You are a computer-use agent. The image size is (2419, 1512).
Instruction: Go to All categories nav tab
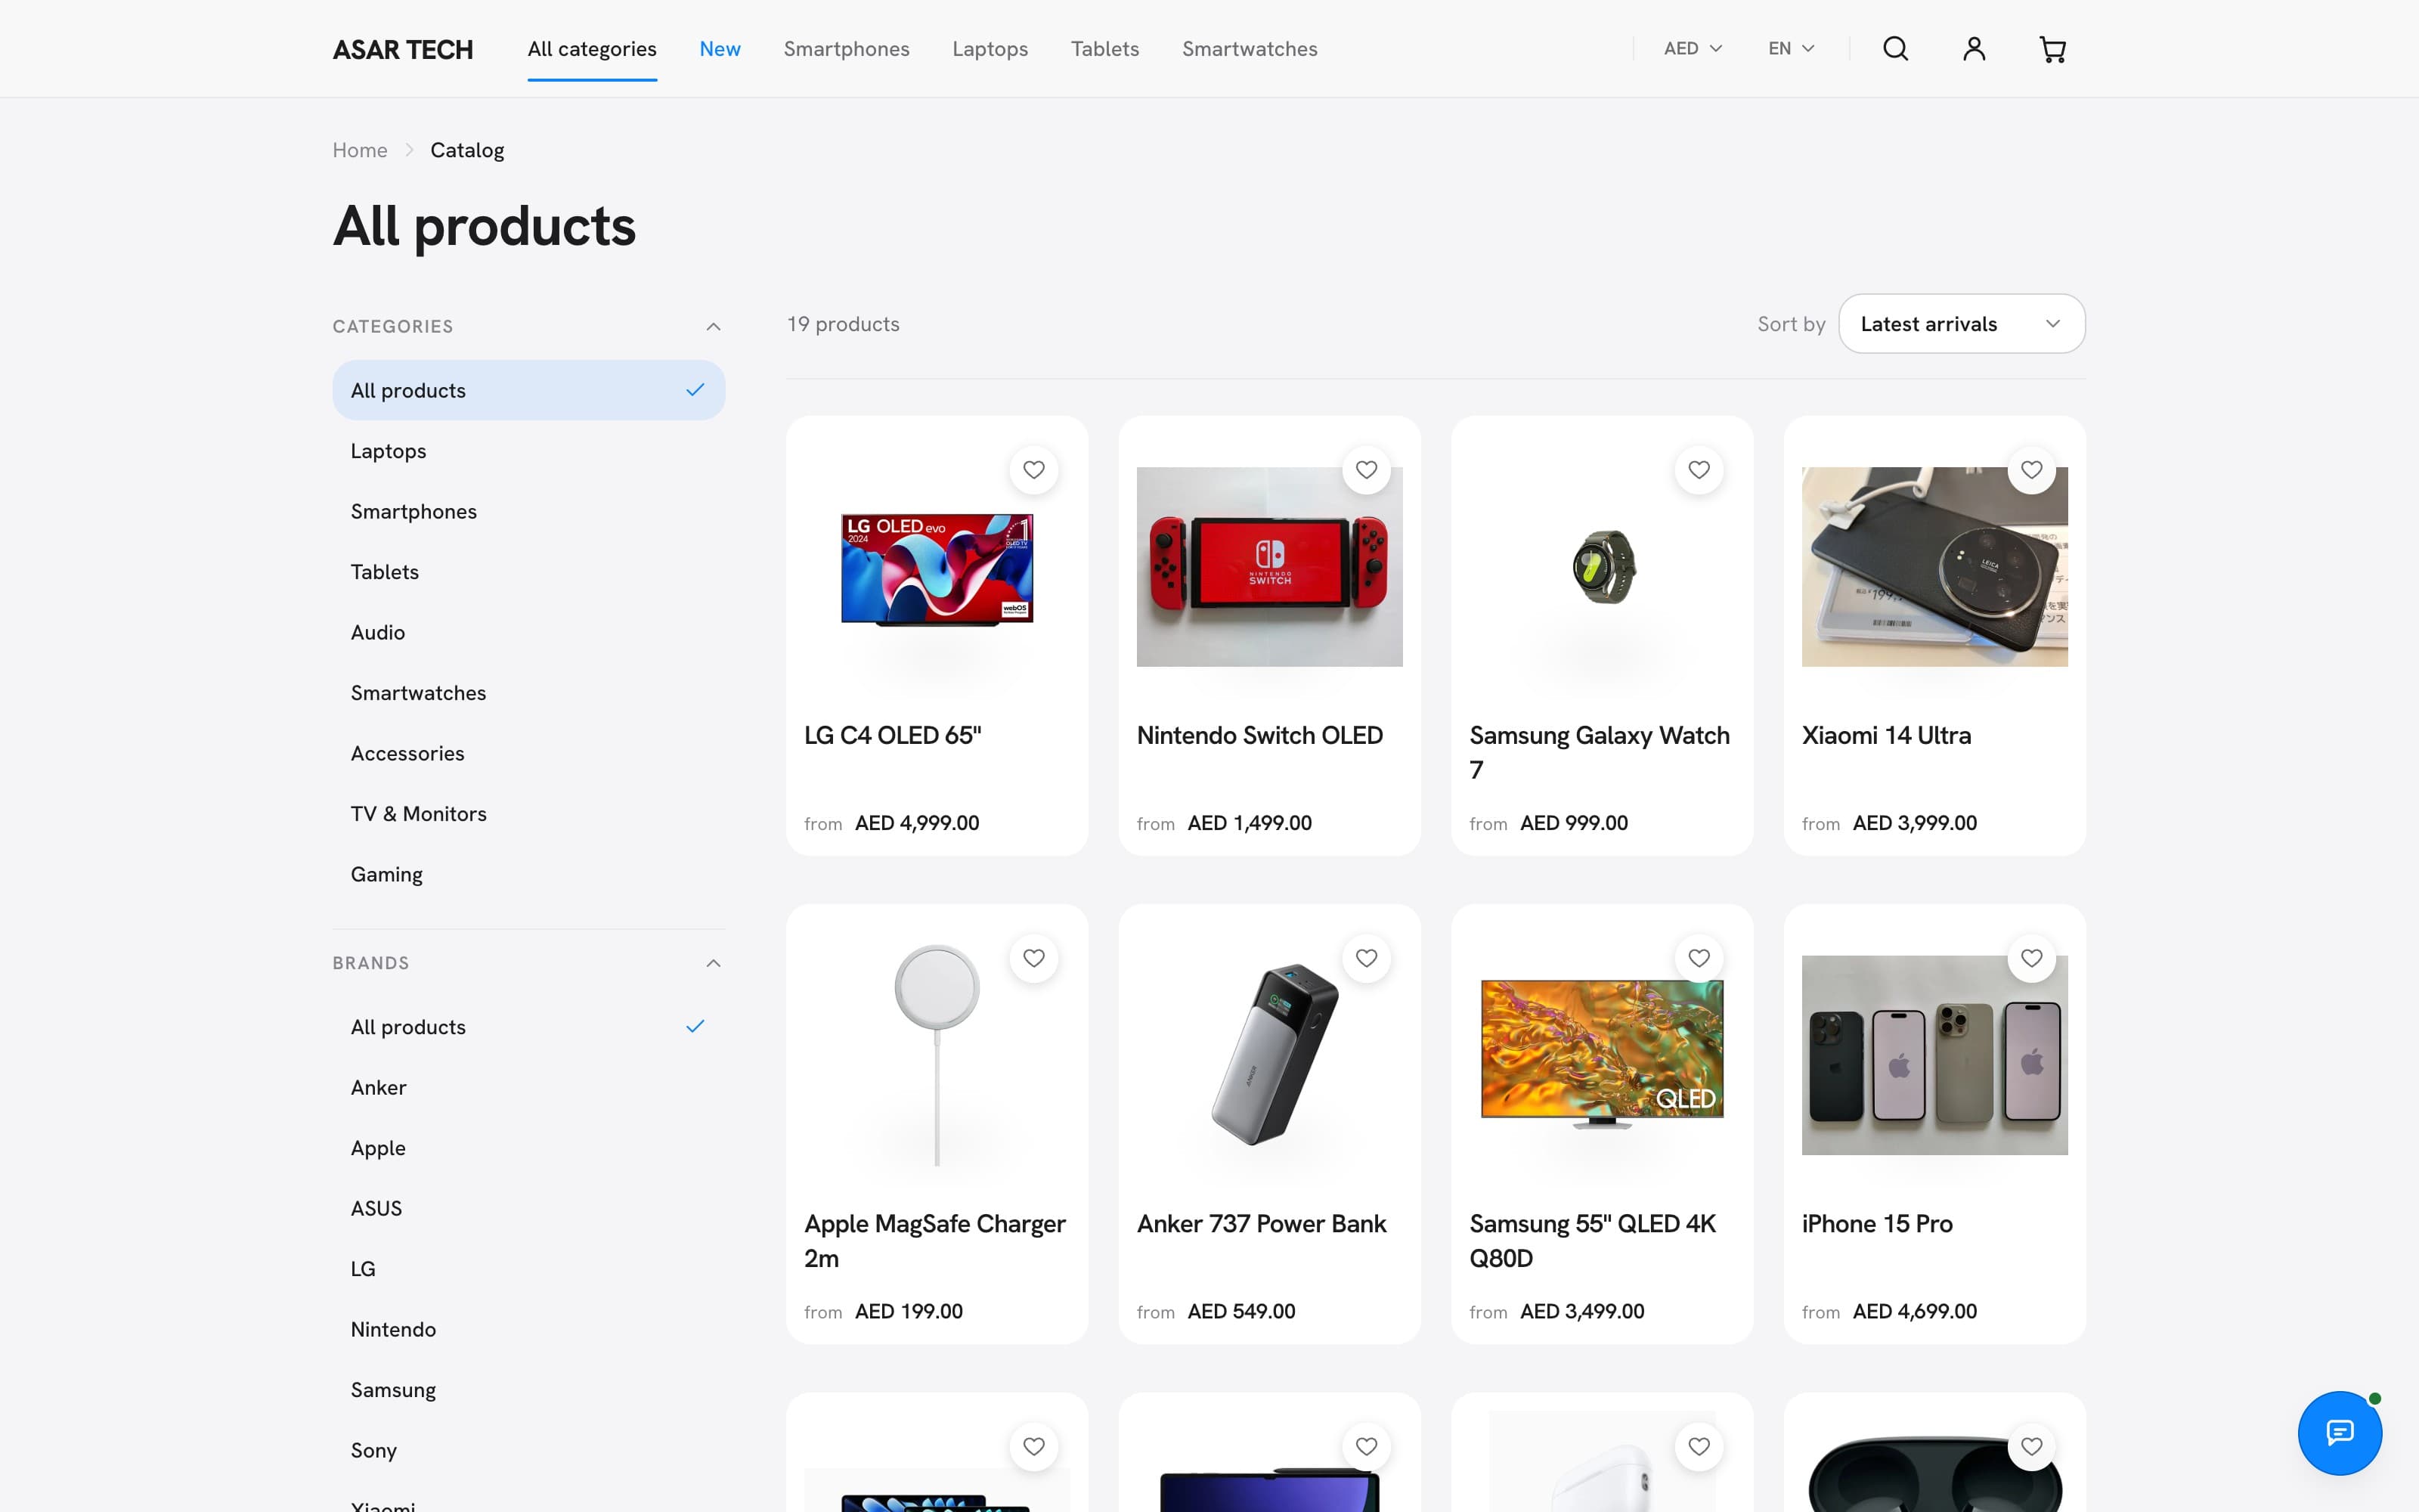[592, 48]
